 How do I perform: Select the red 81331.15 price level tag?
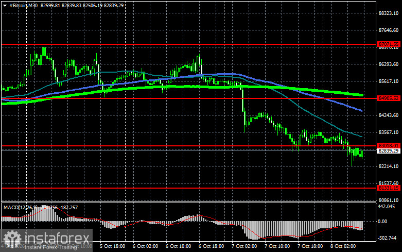389,188
